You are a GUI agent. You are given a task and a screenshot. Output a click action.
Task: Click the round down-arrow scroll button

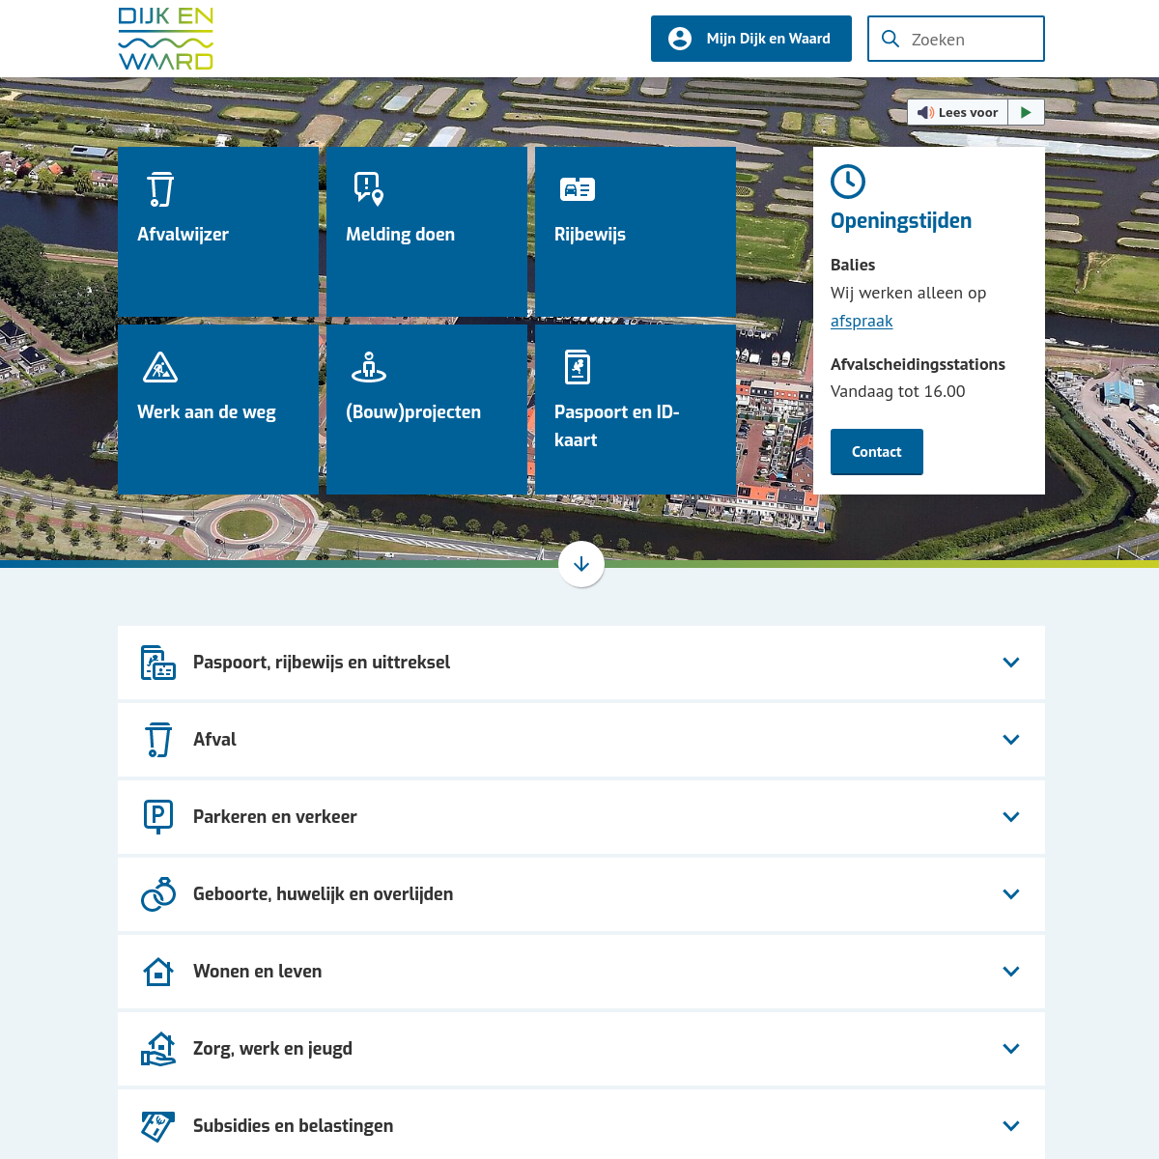click(581, 564)
